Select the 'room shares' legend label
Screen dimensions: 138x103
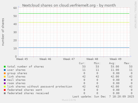[16, 83]
